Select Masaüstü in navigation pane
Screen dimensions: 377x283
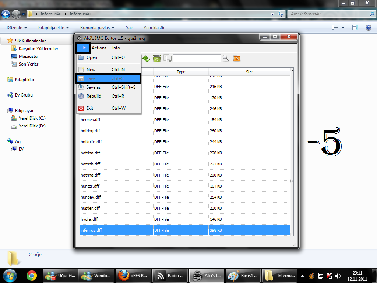[x=28, y=56]
